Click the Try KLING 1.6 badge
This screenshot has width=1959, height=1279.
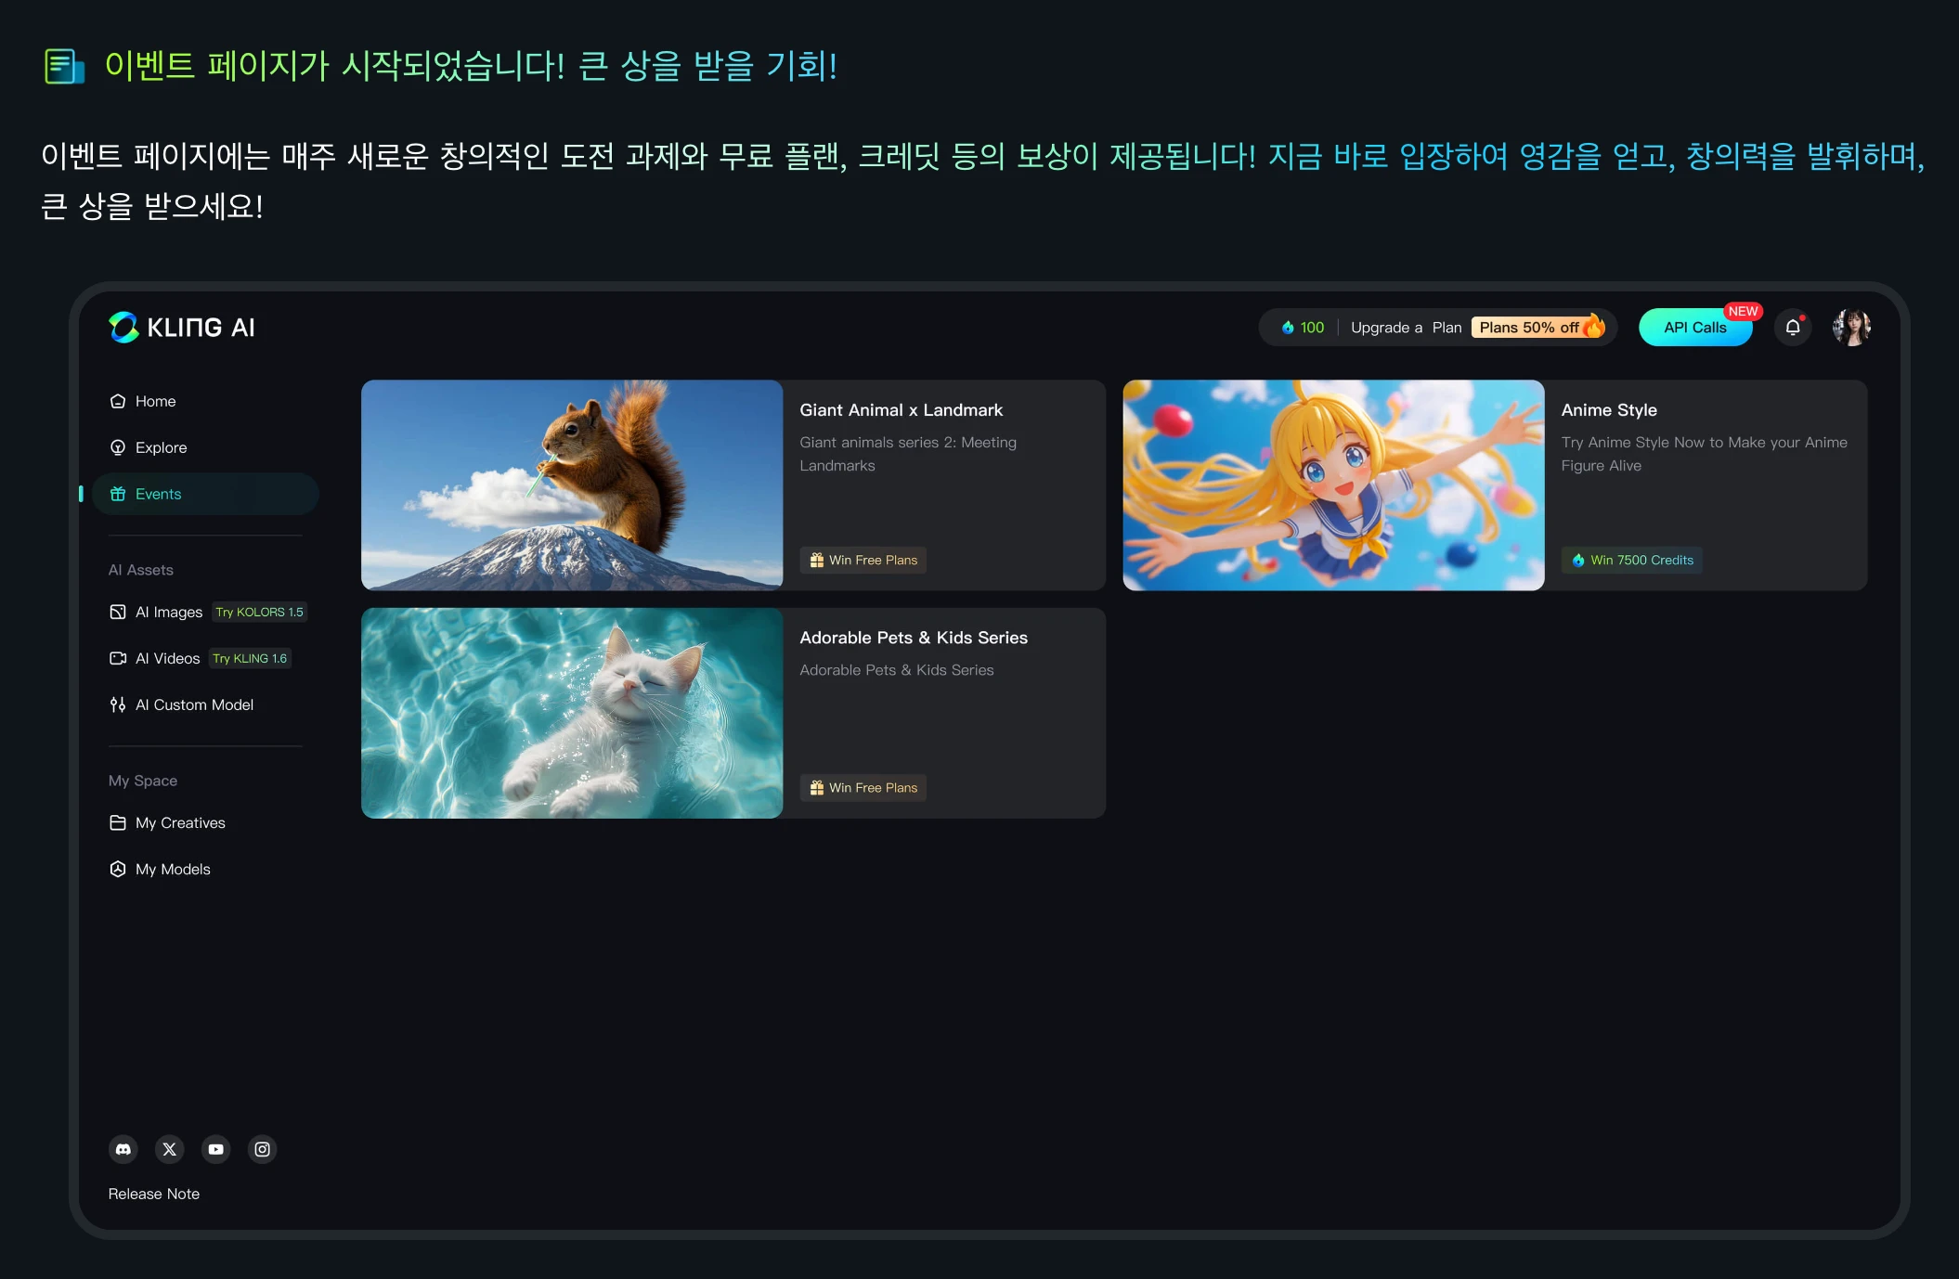[250, 658]
